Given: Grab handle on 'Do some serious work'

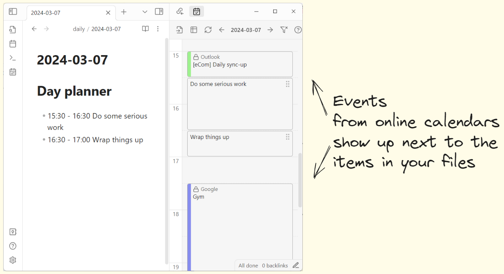Looking at the screenshot, I should pos(288,84).
